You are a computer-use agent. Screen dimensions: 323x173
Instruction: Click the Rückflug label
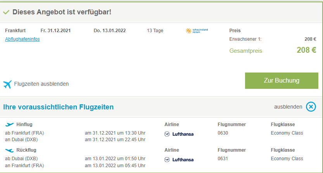pos(26,150)
